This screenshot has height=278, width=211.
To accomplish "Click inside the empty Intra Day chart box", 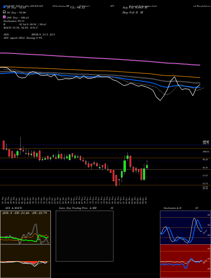I will point(84,236).
